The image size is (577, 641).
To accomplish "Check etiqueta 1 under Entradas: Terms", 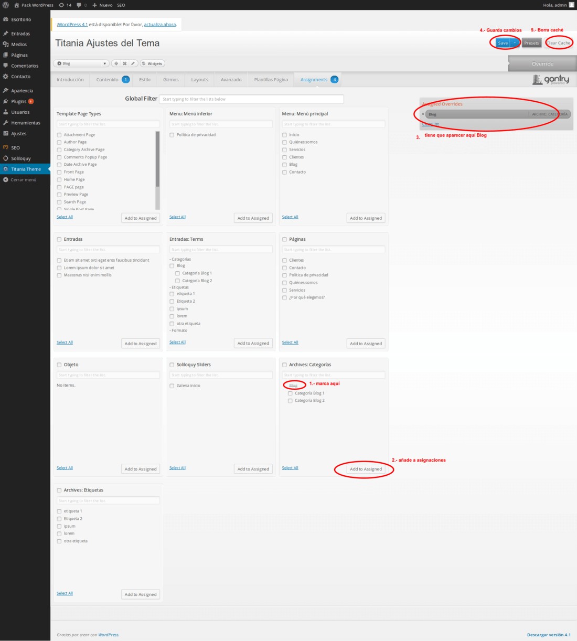I will click(172, 294).
